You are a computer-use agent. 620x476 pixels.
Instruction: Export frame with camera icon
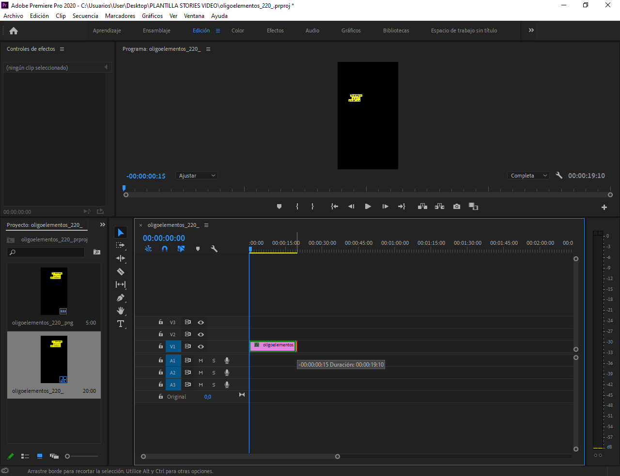point(456,207)
